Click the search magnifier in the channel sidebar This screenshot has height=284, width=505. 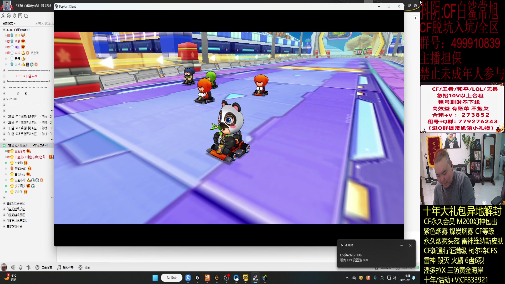point(26,16)
